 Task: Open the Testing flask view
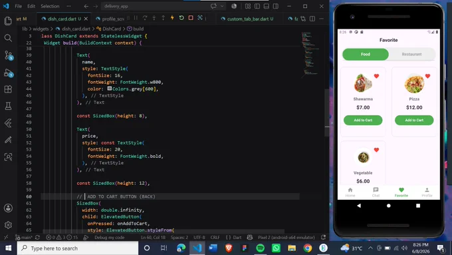pyautogui.click(x=8, y=106)
